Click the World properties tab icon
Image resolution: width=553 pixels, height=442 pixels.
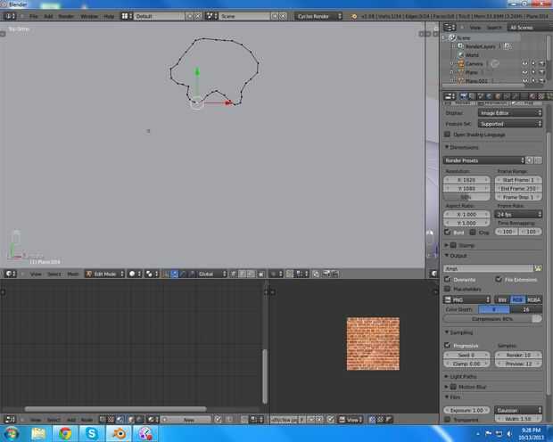pos(489,96)
